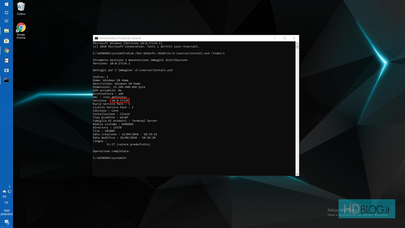
Task: Open File Explorer from the taskbar
Action: [6, 31]
